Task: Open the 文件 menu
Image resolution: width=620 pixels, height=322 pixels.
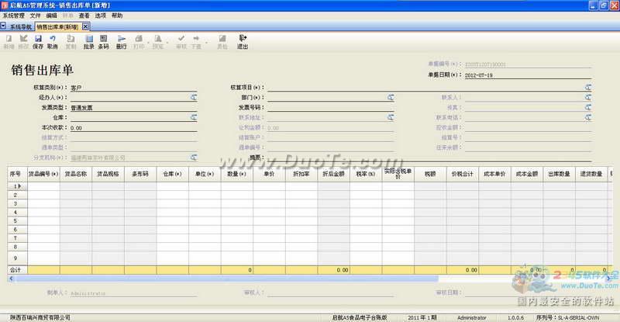Action: (x=35, y=16)
